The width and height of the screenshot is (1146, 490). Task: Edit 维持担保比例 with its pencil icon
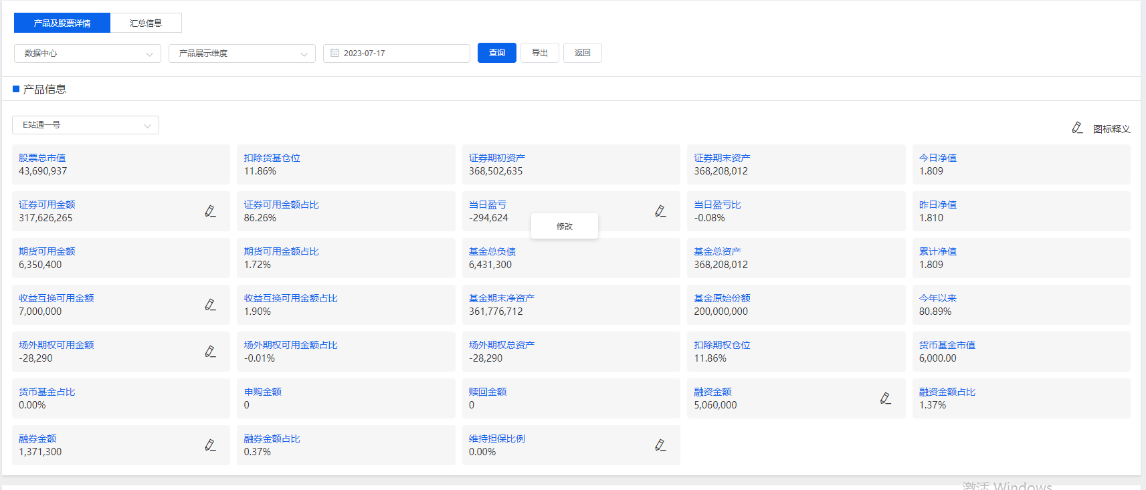point(660,445)
